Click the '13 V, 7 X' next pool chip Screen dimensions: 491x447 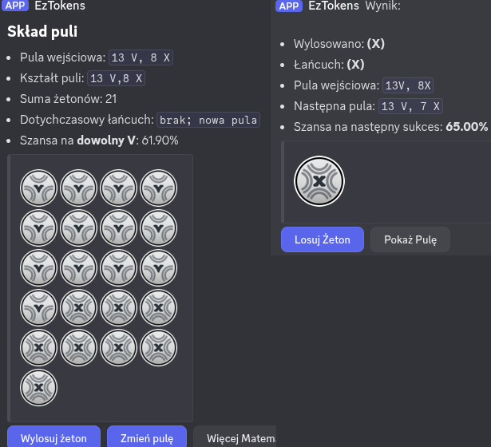(x=410, y=106)
